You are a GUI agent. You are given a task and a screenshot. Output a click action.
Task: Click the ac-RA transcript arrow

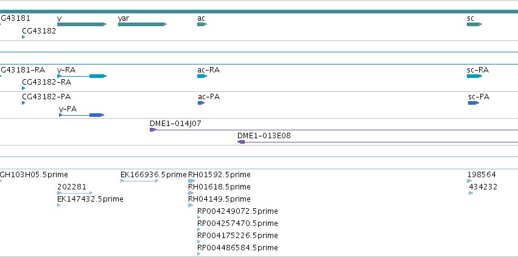click(202, 76)
